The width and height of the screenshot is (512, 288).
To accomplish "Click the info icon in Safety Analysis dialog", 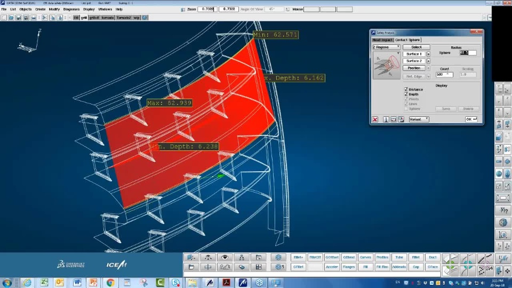I will tap(386, 119).
